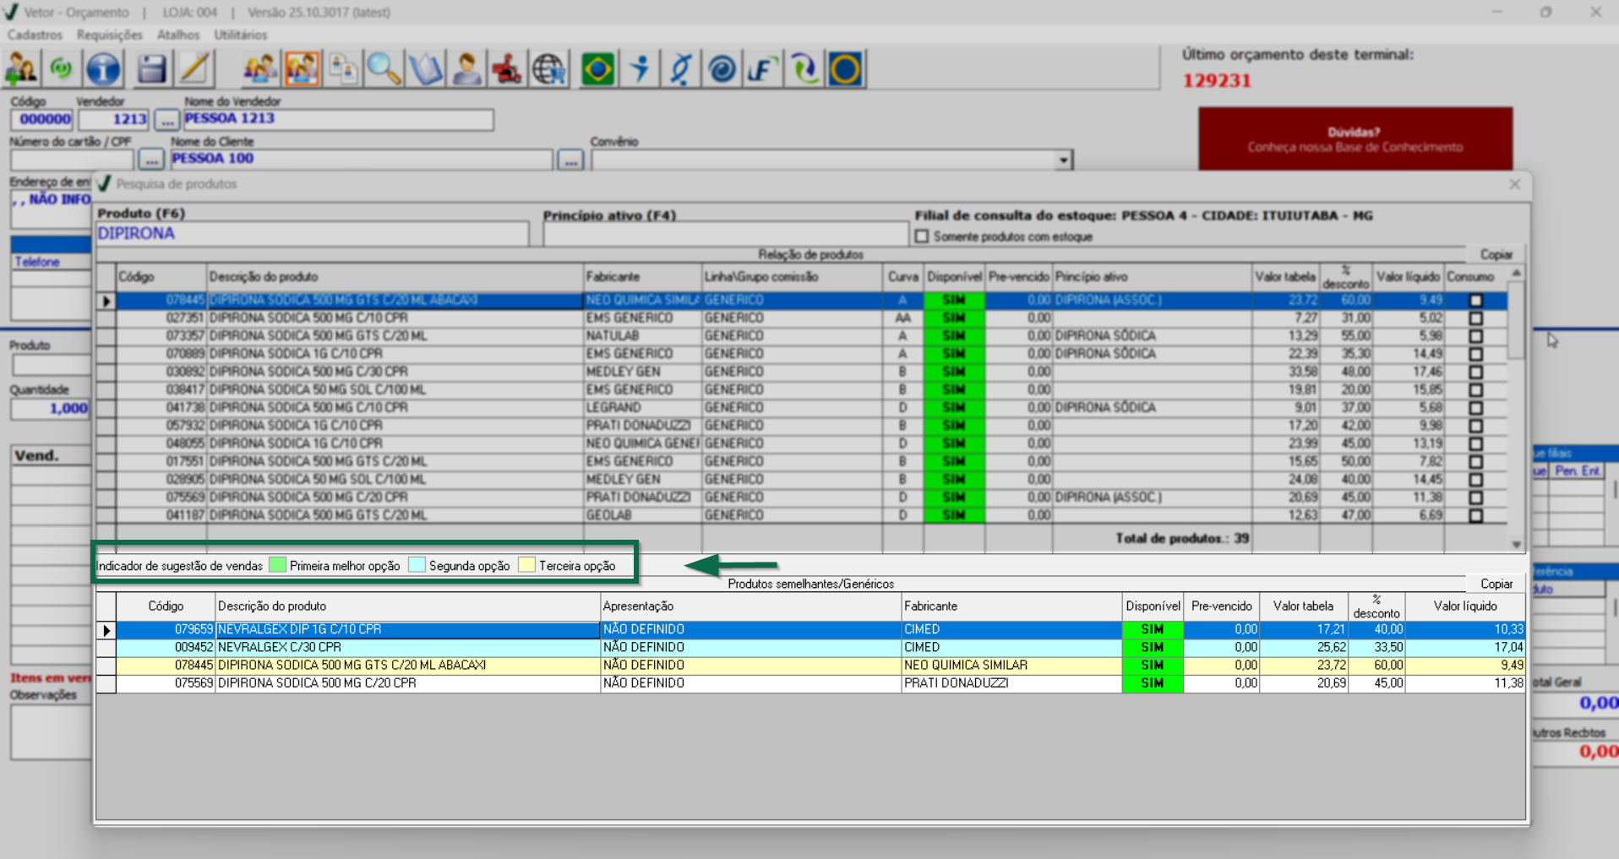Open the blue information icon

coord(103,68)
